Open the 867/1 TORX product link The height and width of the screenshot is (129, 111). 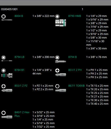tap(77, 86)
